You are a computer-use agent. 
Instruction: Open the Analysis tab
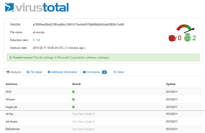tap(14, 72)
